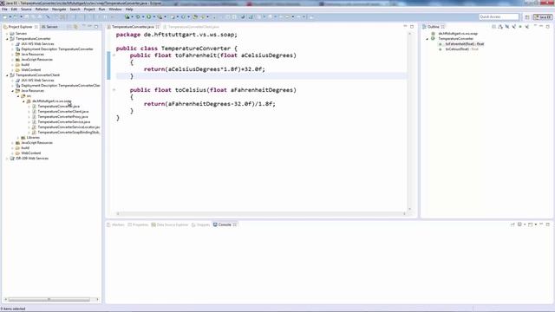Click the Java EE perspective button

coord(543,17)
